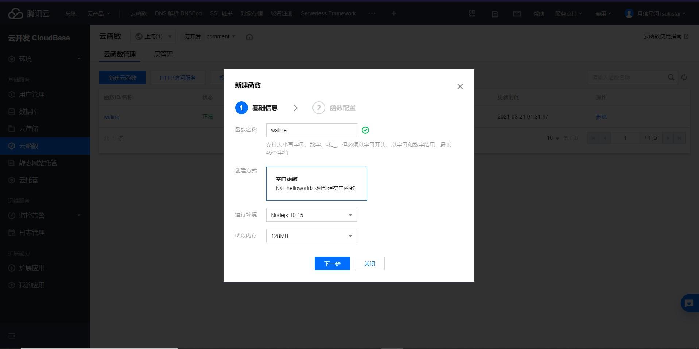
Task: Open 域名注册 in top navigation
Action: pos(281,13)
